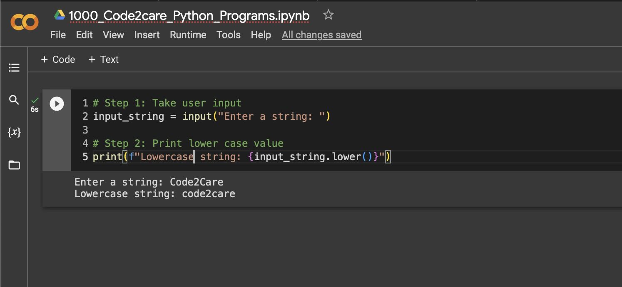Image resolution: width=622 pixels, height=287 pixels.
Task: Add a new code cell with + Code
Action: [x=58, y=59]
